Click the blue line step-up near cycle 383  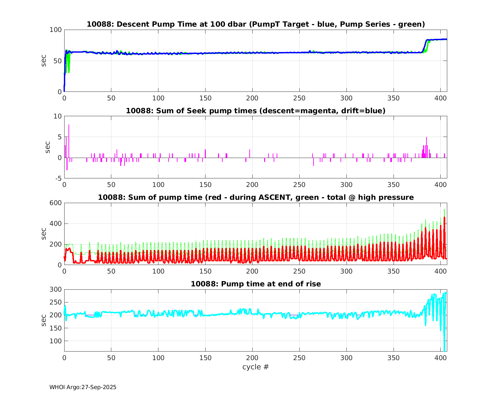pos(425,46)
